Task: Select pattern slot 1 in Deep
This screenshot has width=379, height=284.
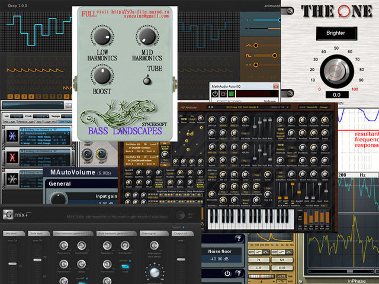Action: coord(10,96)
